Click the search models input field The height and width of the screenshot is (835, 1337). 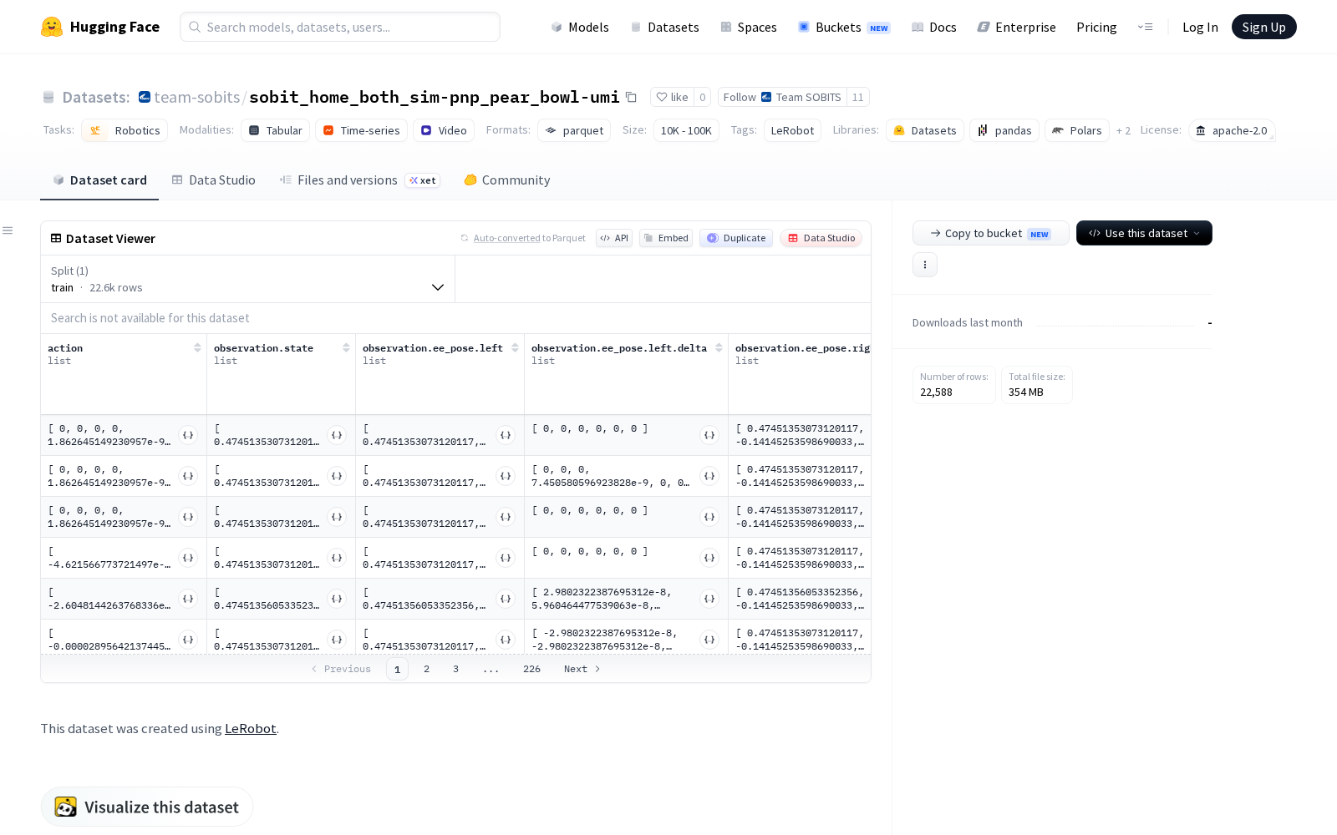tap(340, 27)
